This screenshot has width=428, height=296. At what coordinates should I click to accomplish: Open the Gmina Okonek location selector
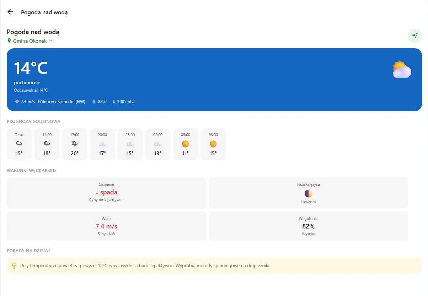(x=30, y=41)
